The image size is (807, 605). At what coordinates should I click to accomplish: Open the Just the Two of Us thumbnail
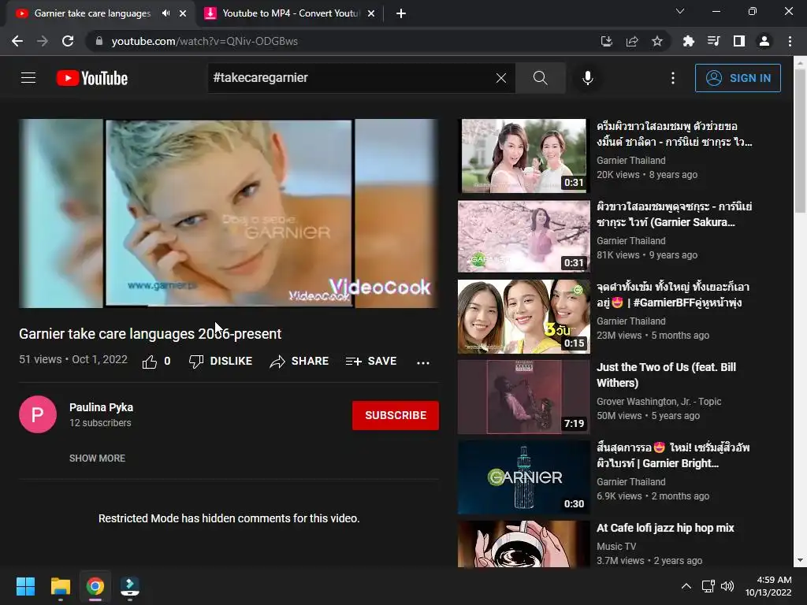pos(523,397)
